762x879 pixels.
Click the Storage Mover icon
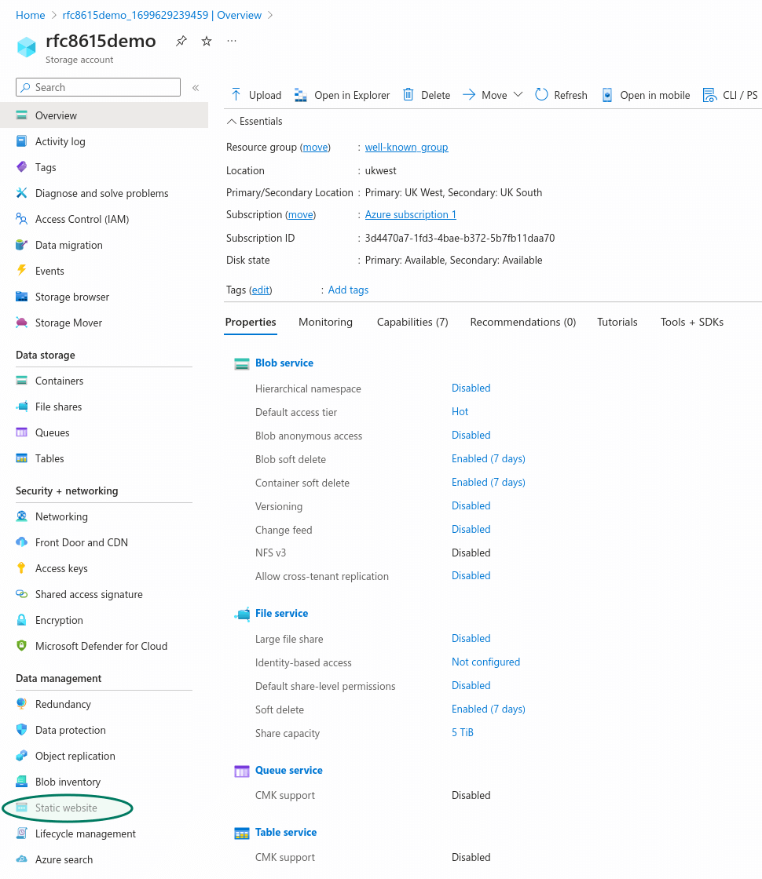(x=22, y=323)
